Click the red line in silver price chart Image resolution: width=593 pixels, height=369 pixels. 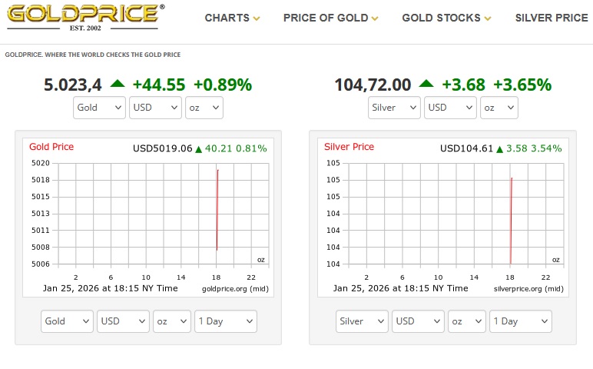click(511, 219)
